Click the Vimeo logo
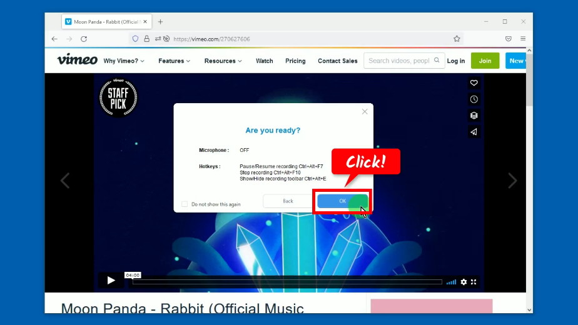 click(77, 60)
